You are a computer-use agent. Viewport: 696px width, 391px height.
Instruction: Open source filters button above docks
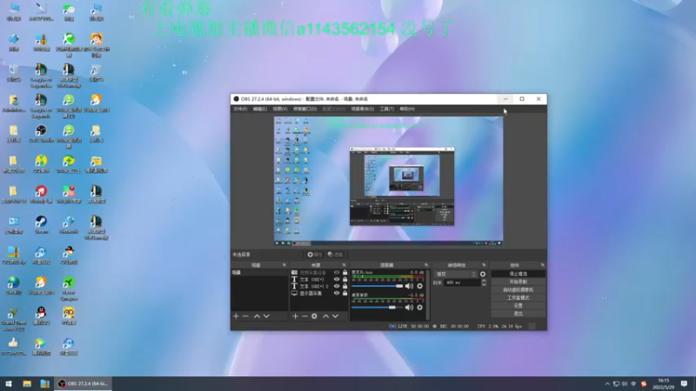pos(336,255)
